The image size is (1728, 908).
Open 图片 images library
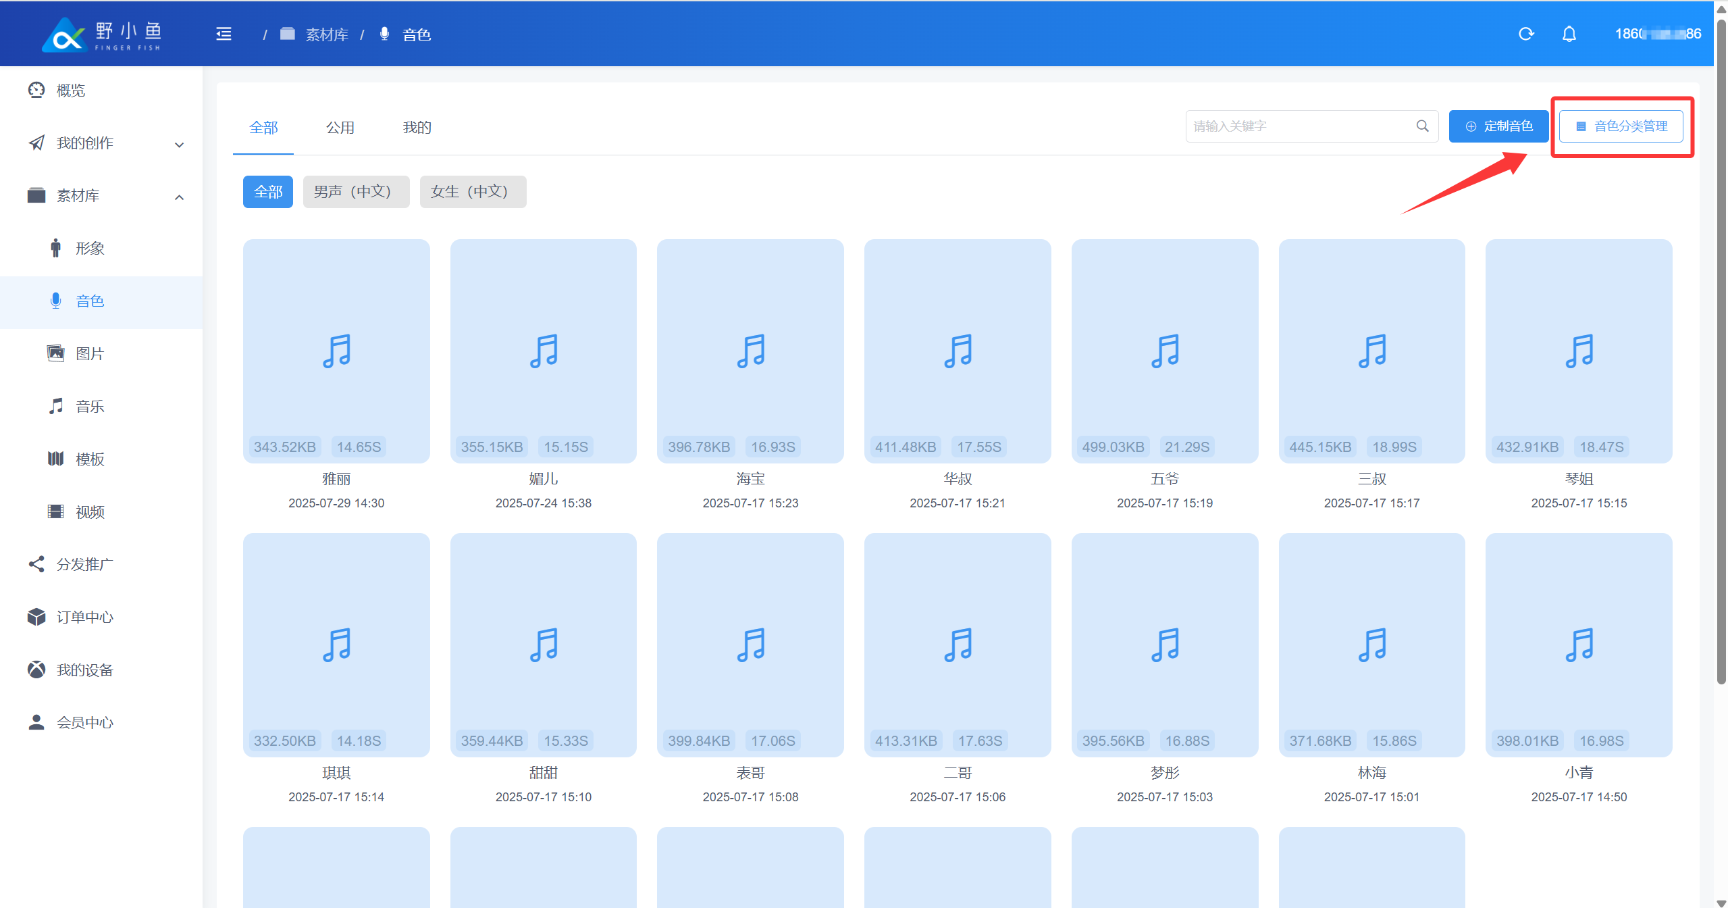89,354
